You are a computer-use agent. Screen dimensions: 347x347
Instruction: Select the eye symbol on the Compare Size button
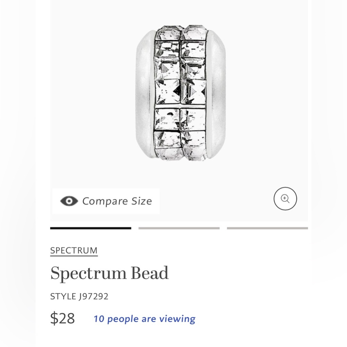tap(69, 201)
